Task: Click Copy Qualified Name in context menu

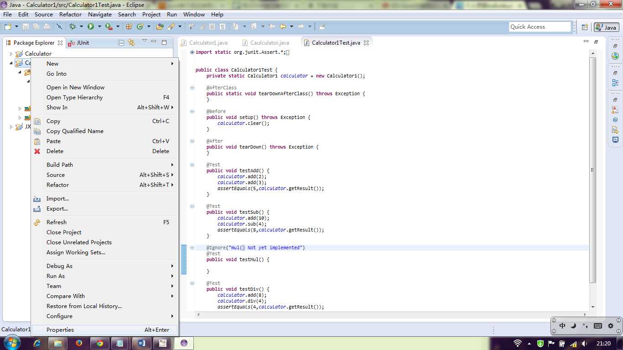Action: coord(104,131)
